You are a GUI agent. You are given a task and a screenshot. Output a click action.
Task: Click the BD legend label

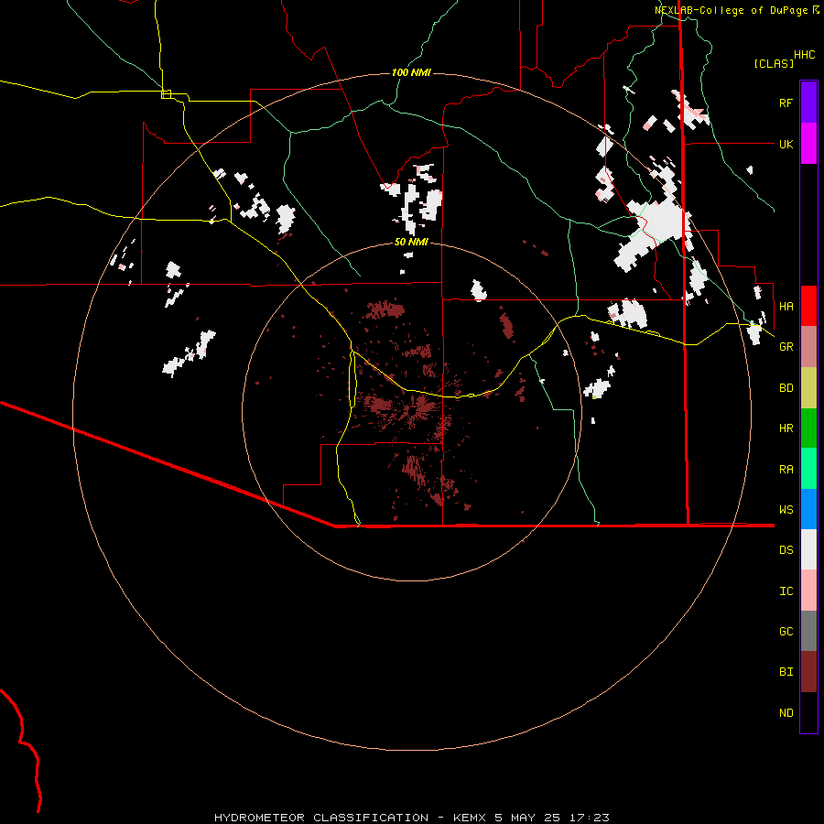(x=786, y=388)
